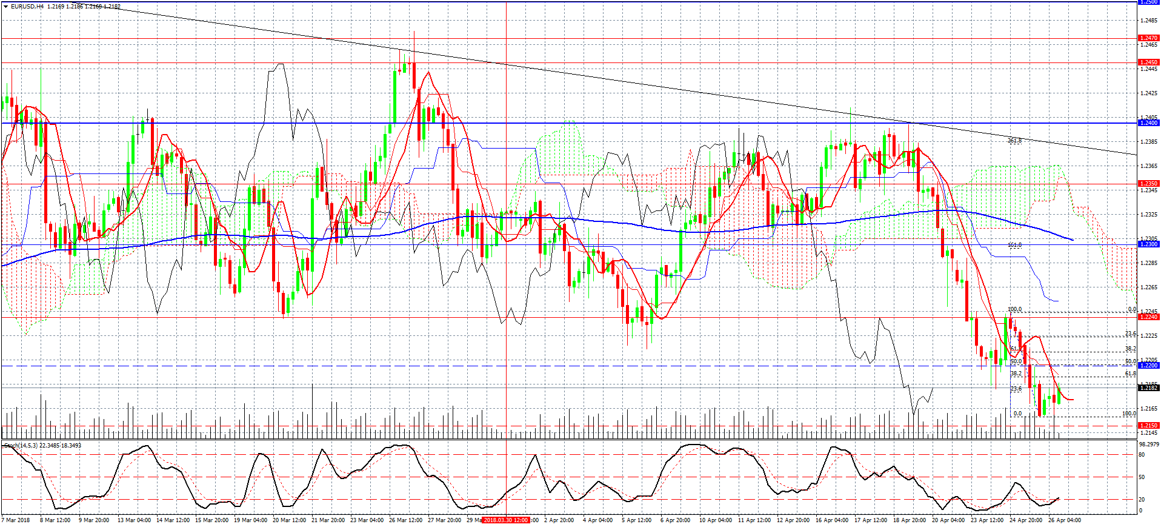
Task: Select the blue 1.2400 price level label
Action: 1148,123
